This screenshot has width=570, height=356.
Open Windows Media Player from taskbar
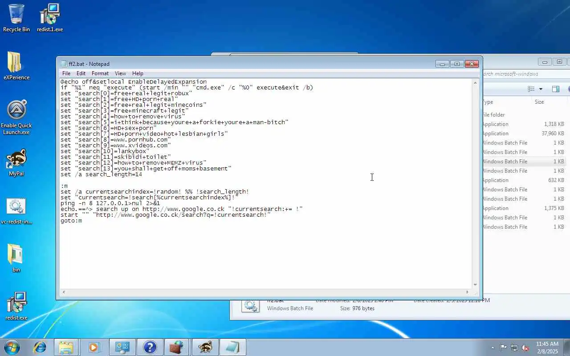[x=94, y=347]
